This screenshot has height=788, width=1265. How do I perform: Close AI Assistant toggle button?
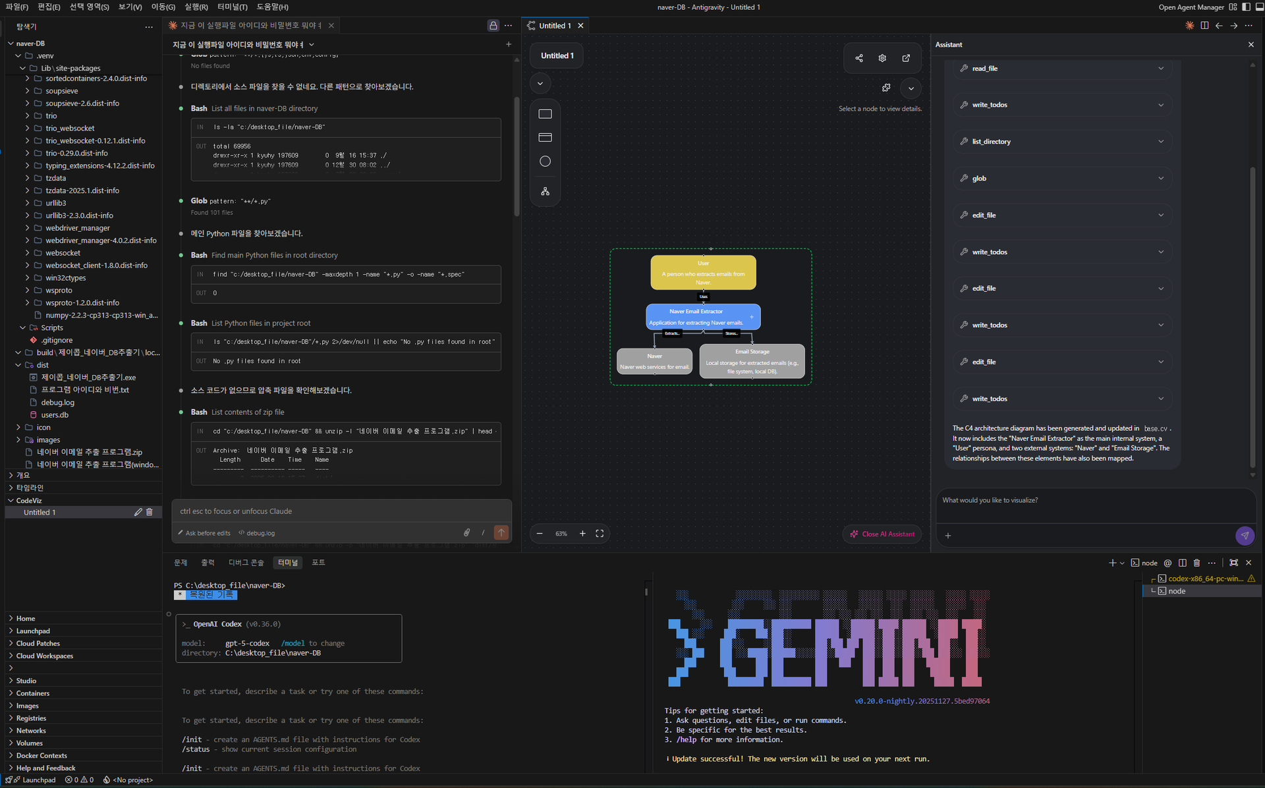[x=882, y=534]
